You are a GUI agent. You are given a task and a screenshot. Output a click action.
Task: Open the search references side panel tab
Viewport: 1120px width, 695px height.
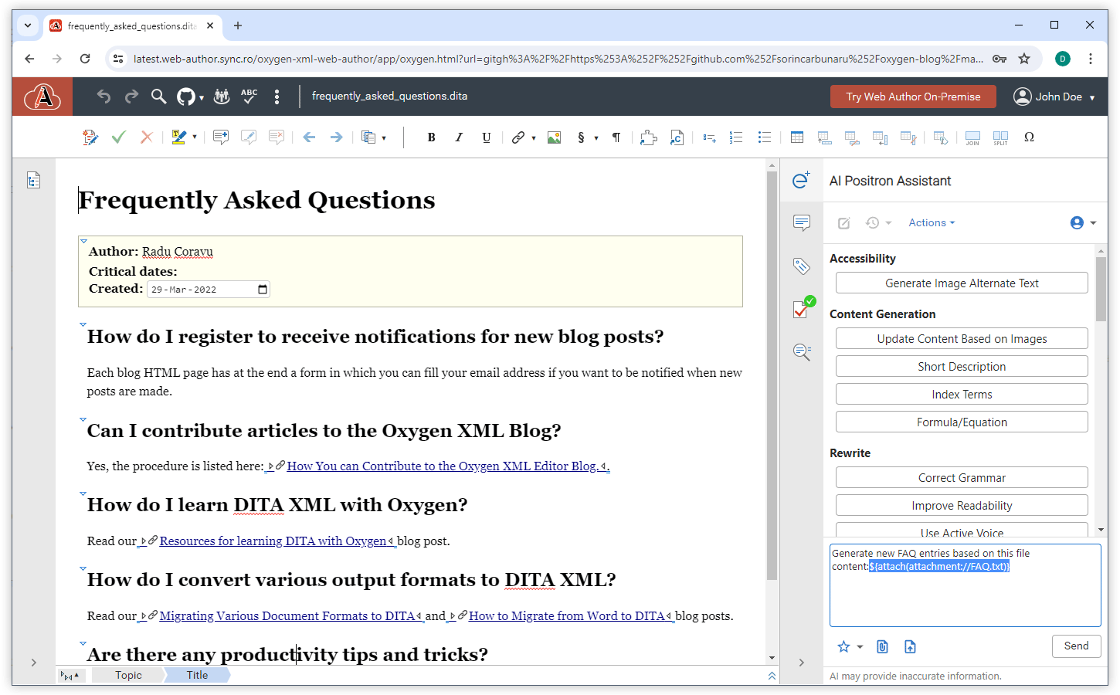point(802,352)
